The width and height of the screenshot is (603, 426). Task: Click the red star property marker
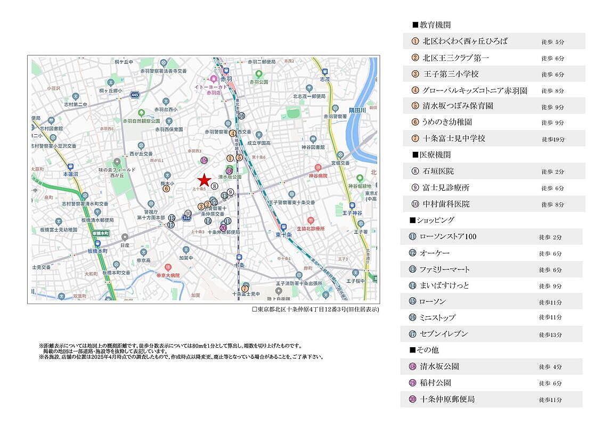[204, 180]
